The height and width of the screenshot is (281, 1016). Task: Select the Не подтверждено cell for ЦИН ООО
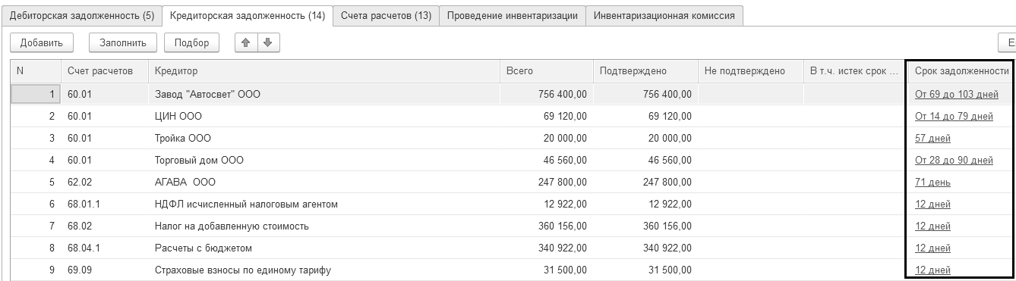(750, 117)
